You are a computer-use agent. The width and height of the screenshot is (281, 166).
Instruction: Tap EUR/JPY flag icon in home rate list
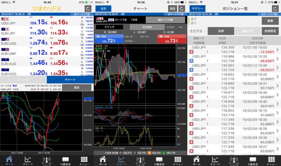(x=5, y=29)
